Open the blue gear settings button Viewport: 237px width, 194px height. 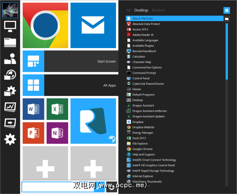click(227, 10)
